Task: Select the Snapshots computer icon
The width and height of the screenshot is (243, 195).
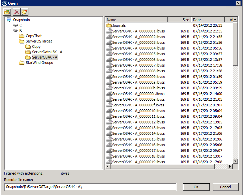Action: point(9,20)
